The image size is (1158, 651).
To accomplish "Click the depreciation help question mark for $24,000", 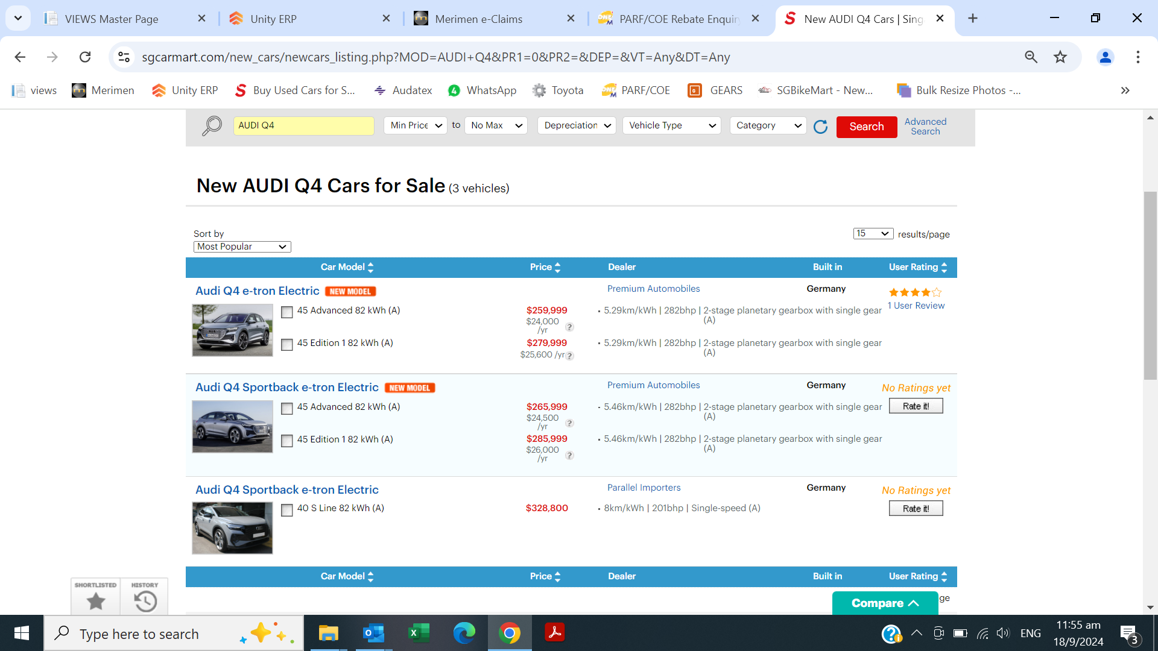I will click(x=569, y=327).
